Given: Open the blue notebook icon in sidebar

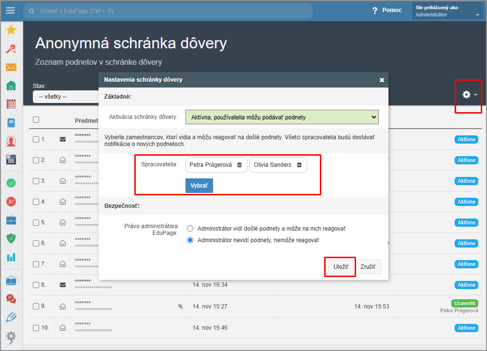Looking at the screenshot, I should [x=11, y=123].
